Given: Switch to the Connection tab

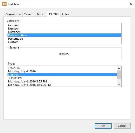Looking at the screenshot, I should coord(13,14).
